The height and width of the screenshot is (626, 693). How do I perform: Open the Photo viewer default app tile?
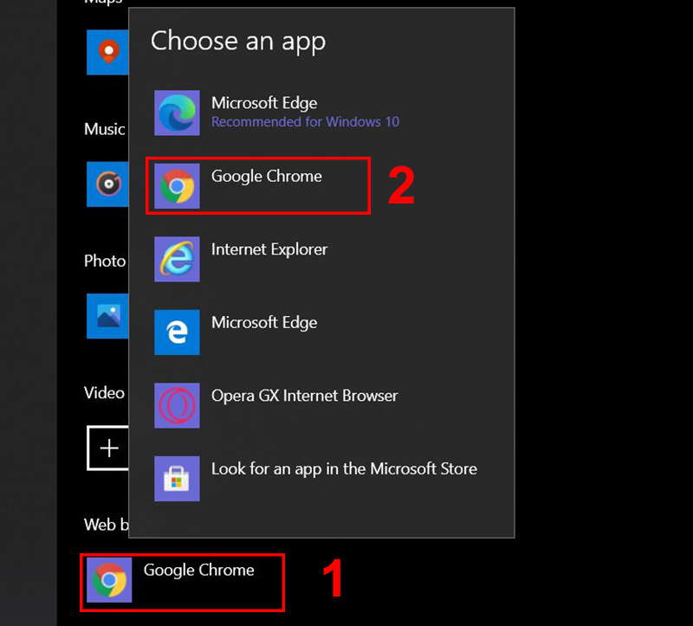tap(107, 316)
